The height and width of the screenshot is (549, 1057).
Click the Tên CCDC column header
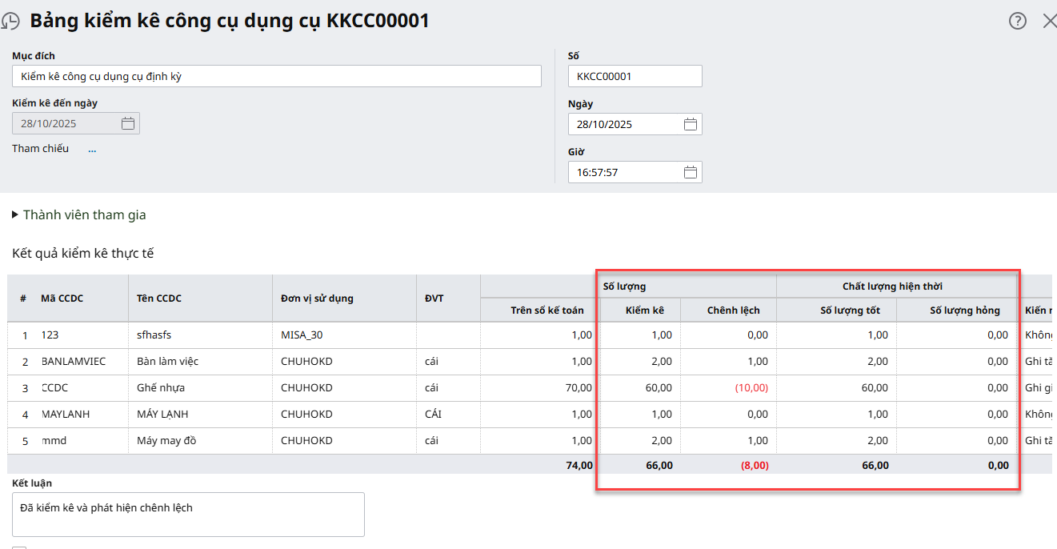click(159, 299)
